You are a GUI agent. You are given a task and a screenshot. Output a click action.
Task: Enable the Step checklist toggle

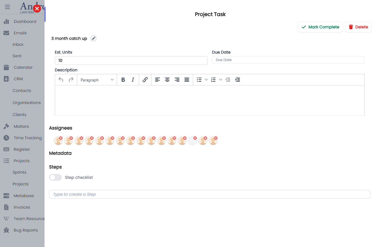[x=55, y=177]
